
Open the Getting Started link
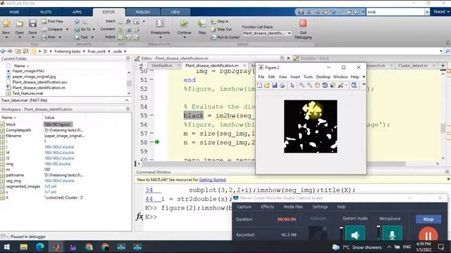click(x=212, y=180)
